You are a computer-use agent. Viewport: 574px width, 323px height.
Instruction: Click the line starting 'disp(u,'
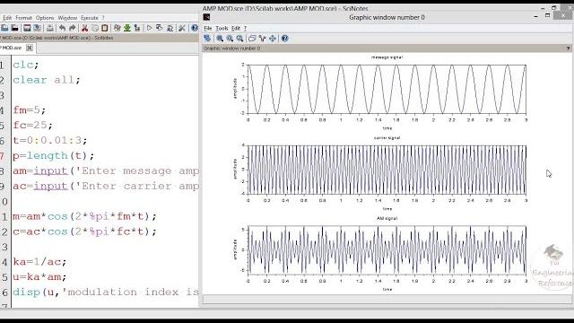point(106,292)
